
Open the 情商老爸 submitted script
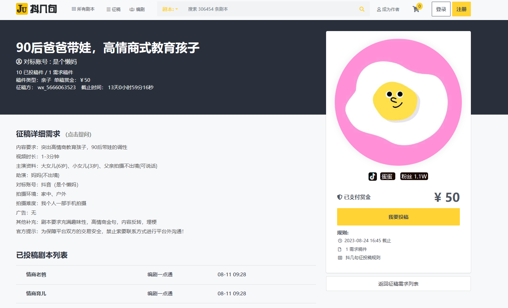point(35,274)
